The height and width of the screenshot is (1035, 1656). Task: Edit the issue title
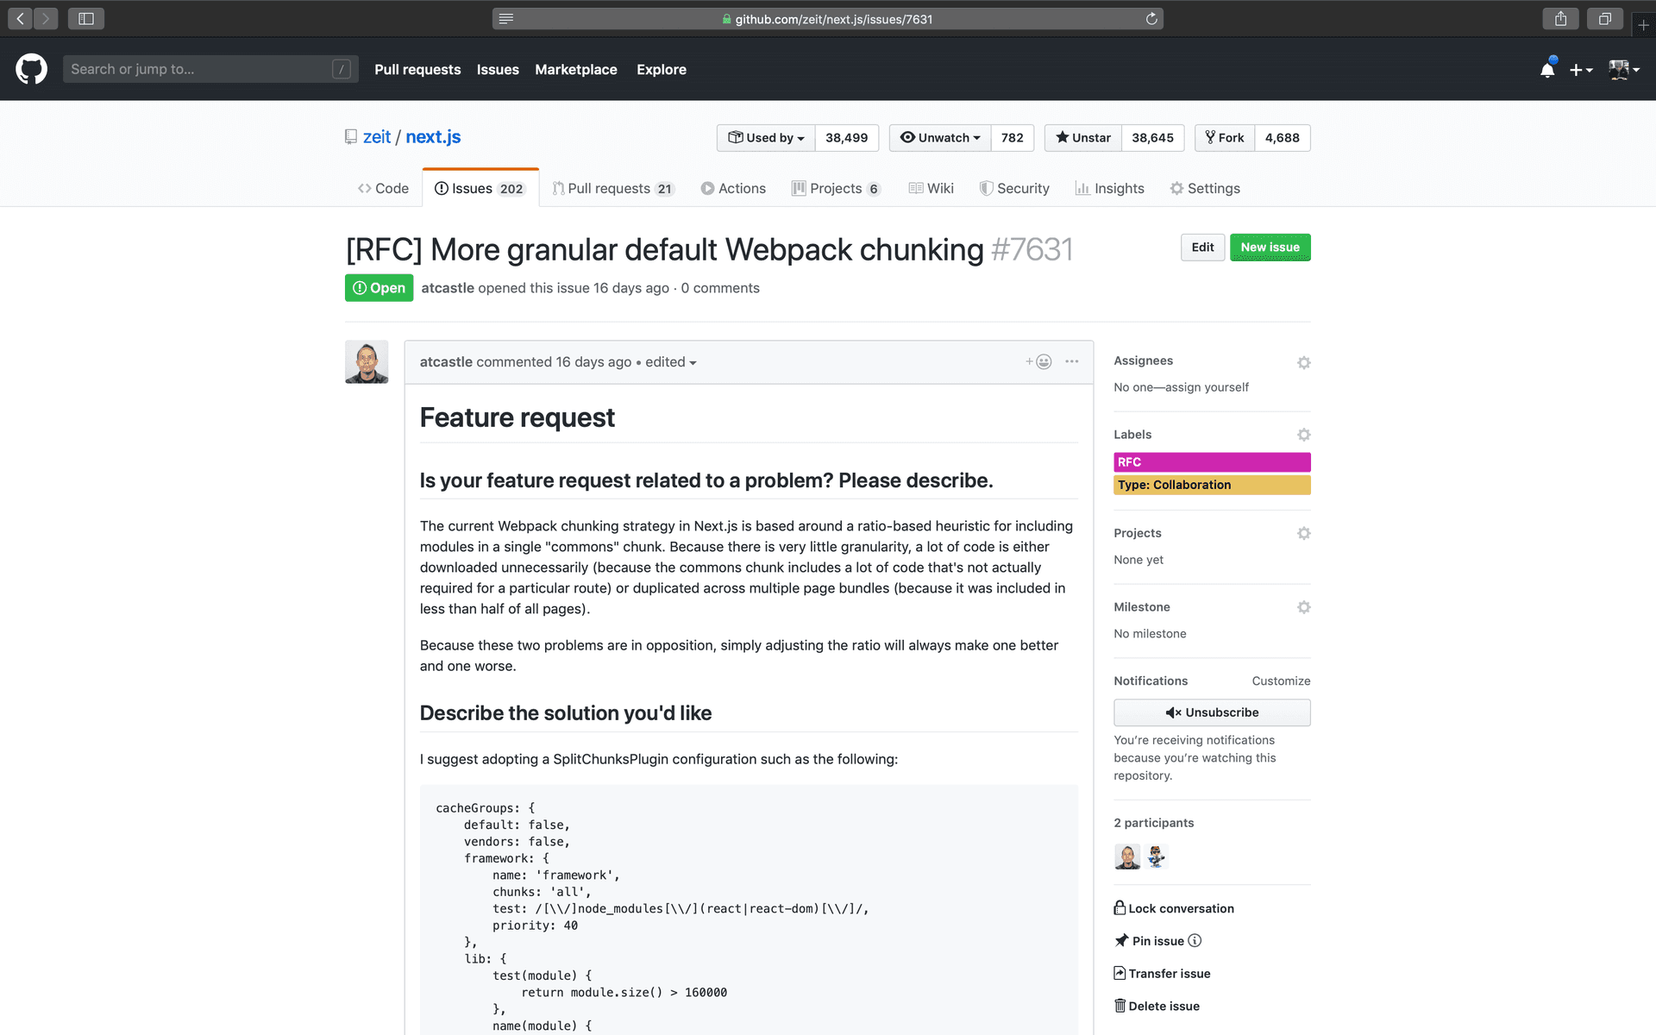[x=1202, y=248]
